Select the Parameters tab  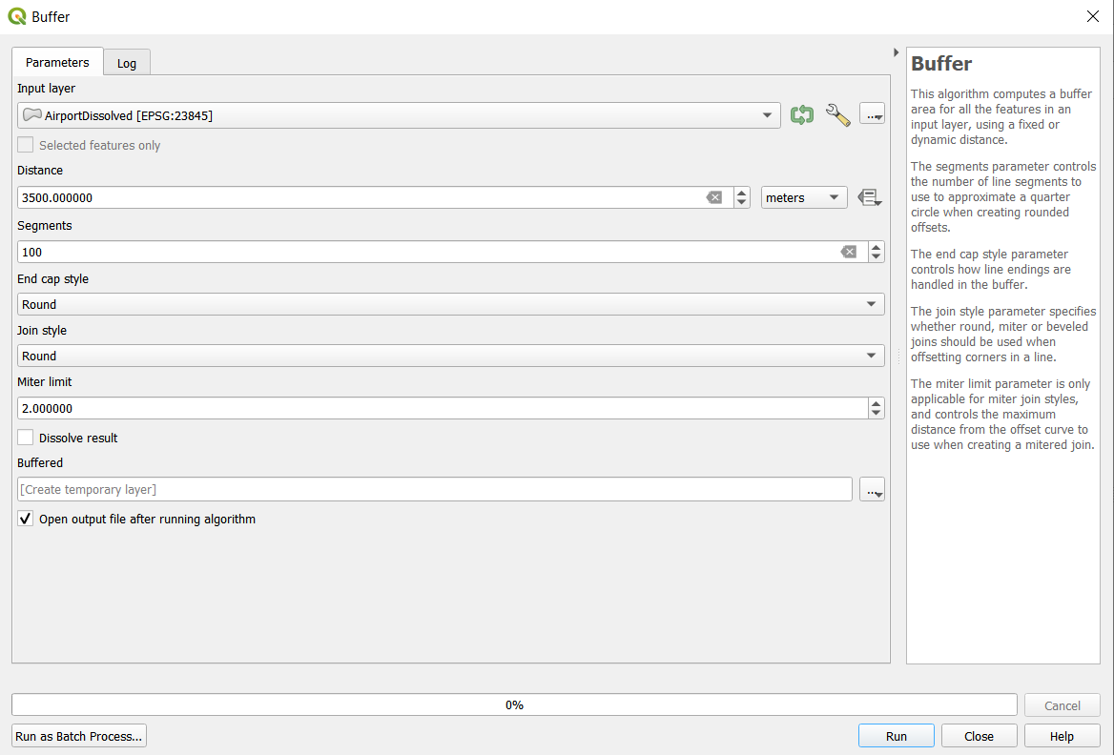(57, 62)
